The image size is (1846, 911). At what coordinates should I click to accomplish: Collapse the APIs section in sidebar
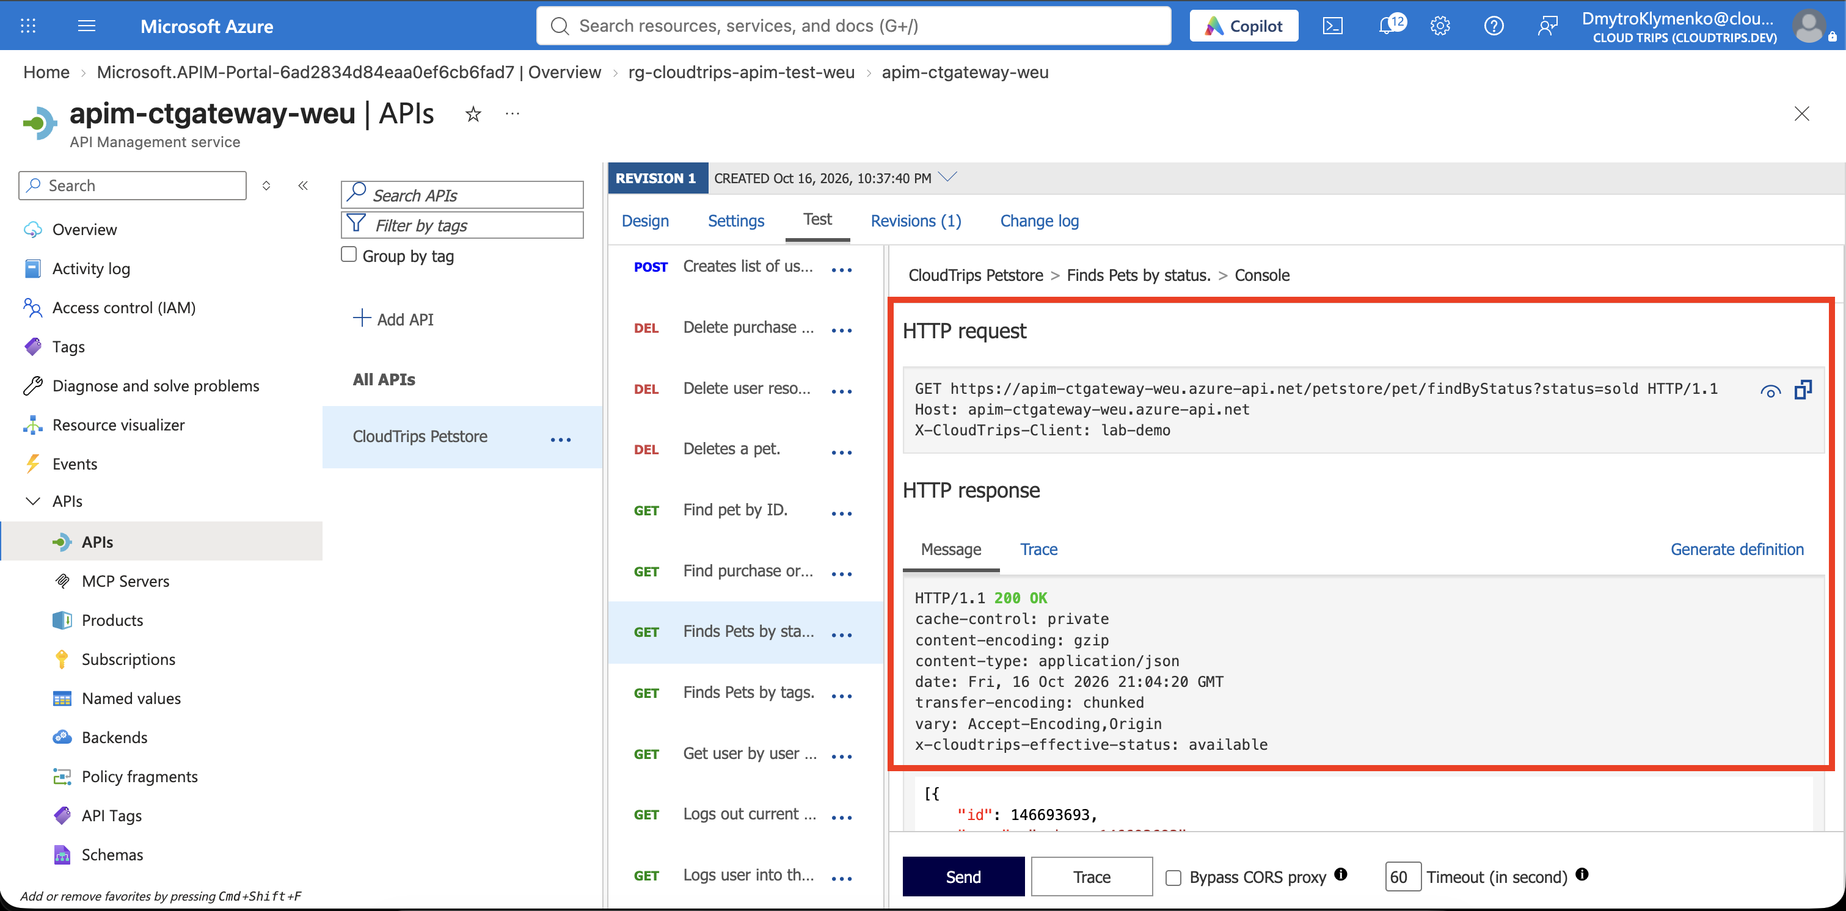coord(33,501)
